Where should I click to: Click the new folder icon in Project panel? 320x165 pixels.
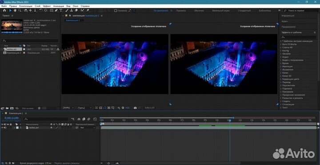pos(7,108)
